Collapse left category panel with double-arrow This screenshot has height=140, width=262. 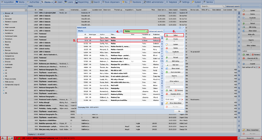[x=26, y=6]
